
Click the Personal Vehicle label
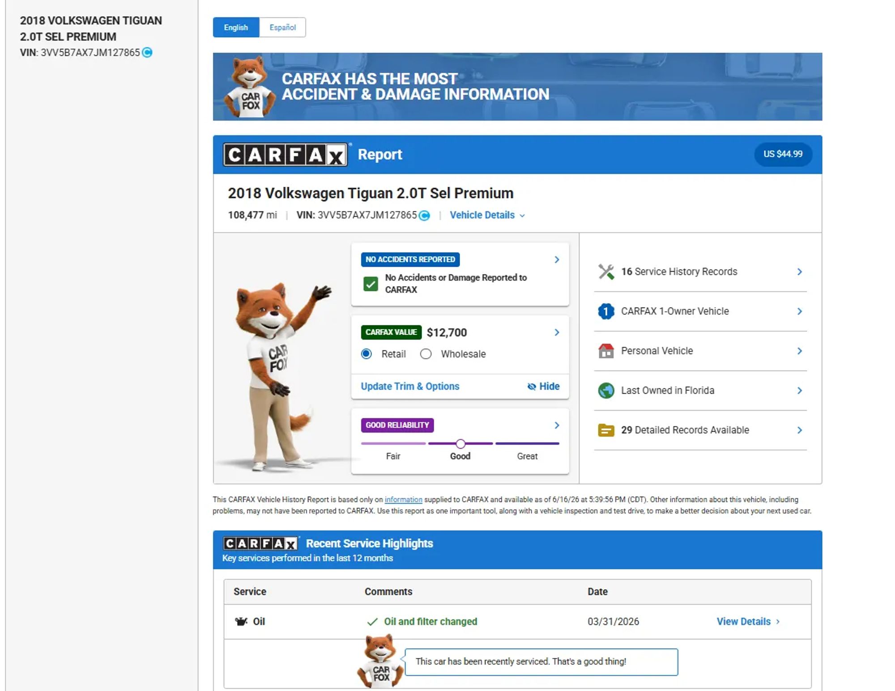[x=656, y=351]
